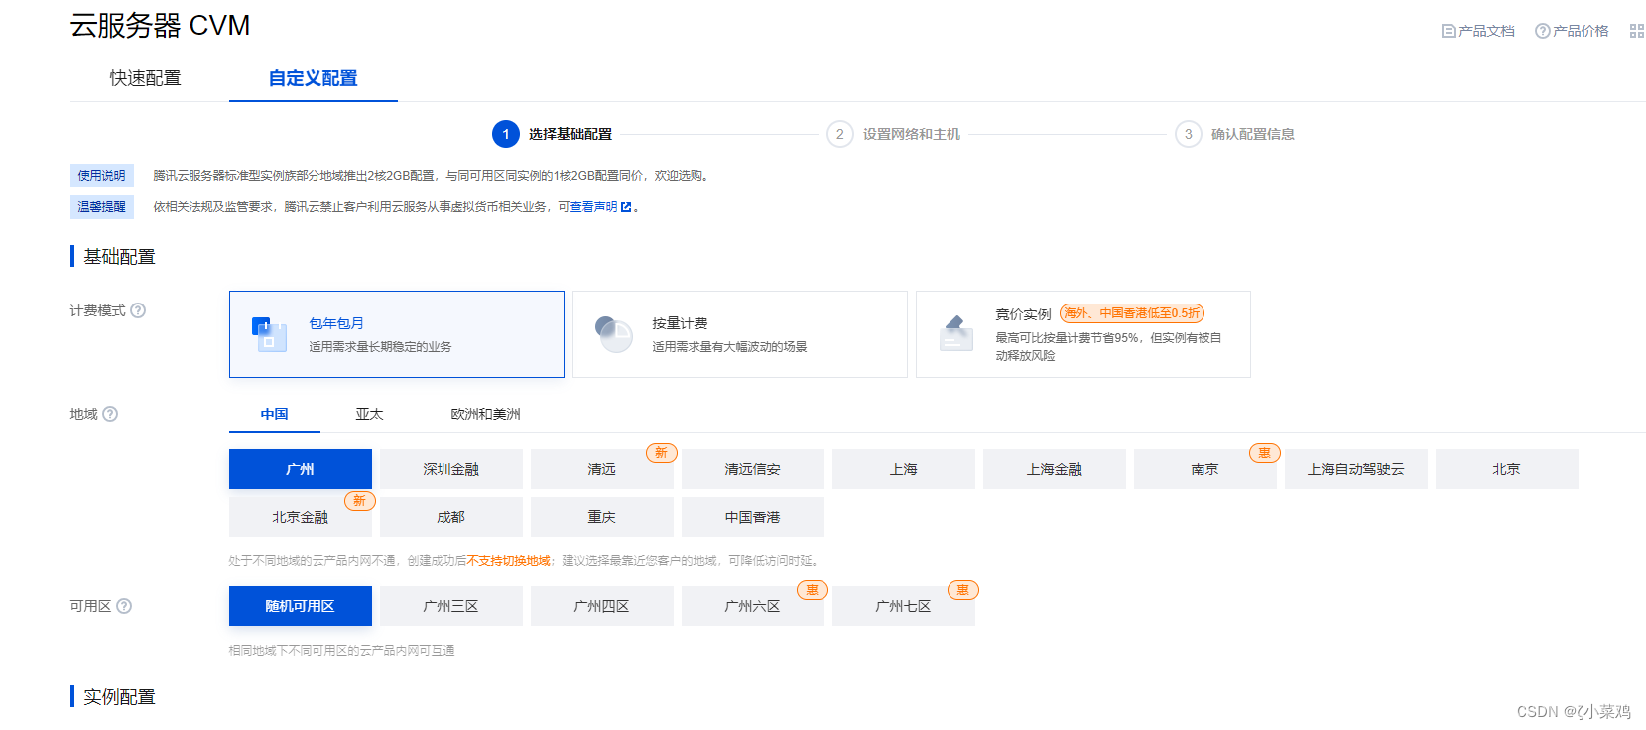The width and height of the screenshot is (1646, 730).
Task: Click the 新 badge on 北京金融
Action: pos(360,501)
